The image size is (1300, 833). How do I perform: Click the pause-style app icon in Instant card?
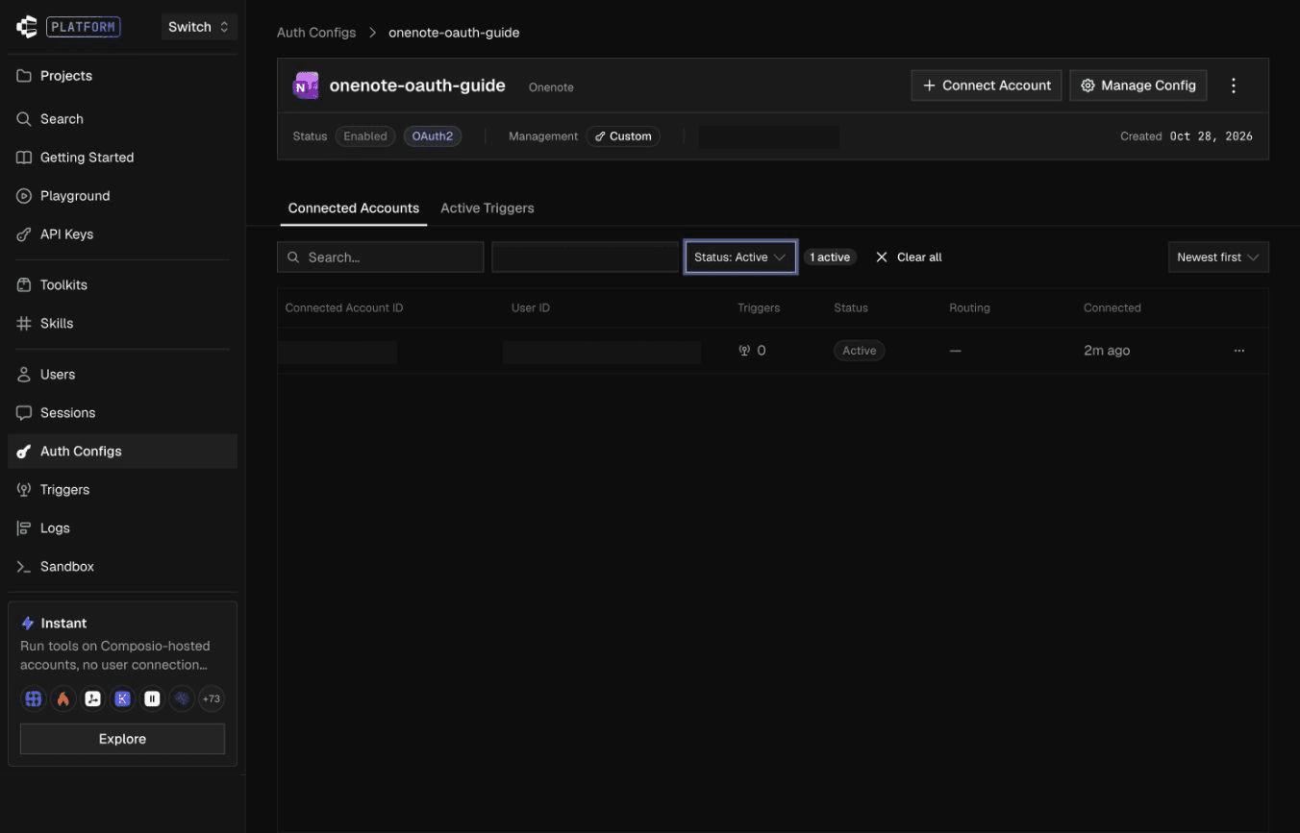tap(152, 698)
